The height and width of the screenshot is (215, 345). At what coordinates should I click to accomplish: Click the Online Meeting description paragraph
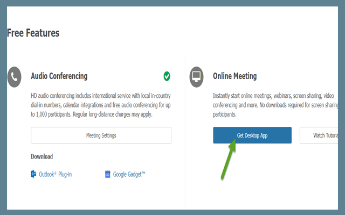point(275,105)
